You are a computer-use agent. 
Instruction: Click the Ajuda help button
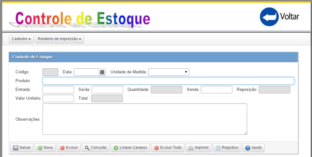253,148
